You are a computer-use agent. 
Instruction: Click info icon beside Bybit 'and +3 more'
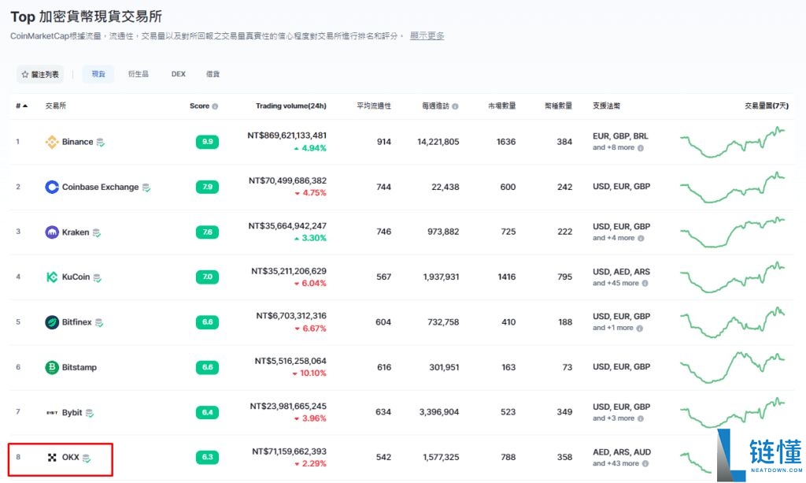coord(641,418)
